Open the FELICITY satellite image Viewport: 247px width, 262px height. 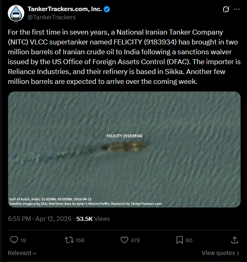pos(124,149)
